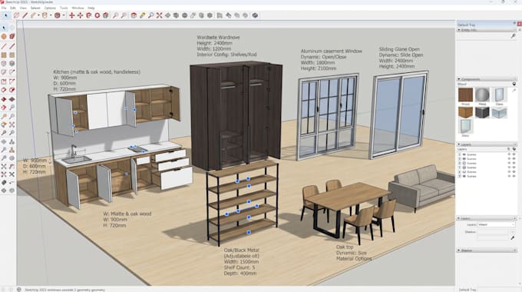Click the 'Height: 2100mm' window annotation

pyautogui.click(x=319, y=68)
